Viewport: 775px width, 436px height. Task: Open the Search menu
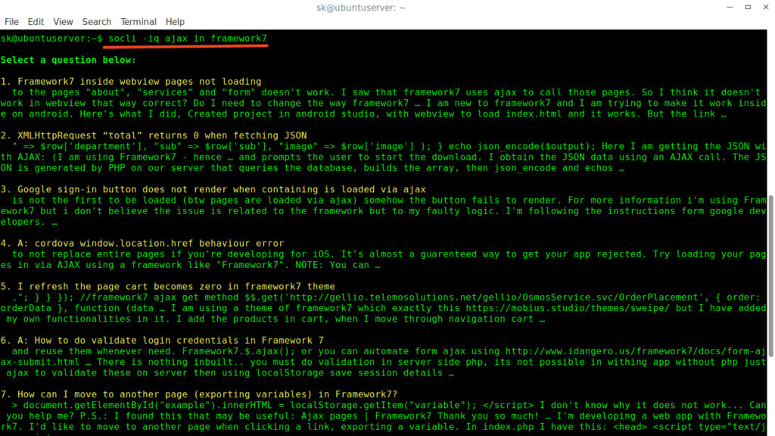96,22
